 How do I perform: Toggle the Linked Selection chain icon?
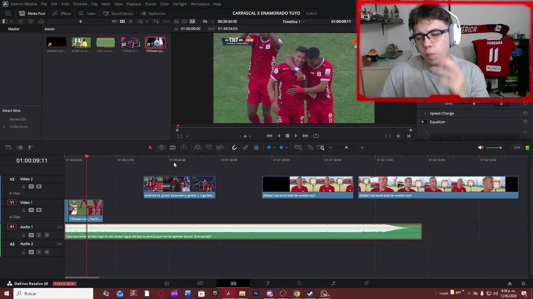click(245, 147)
